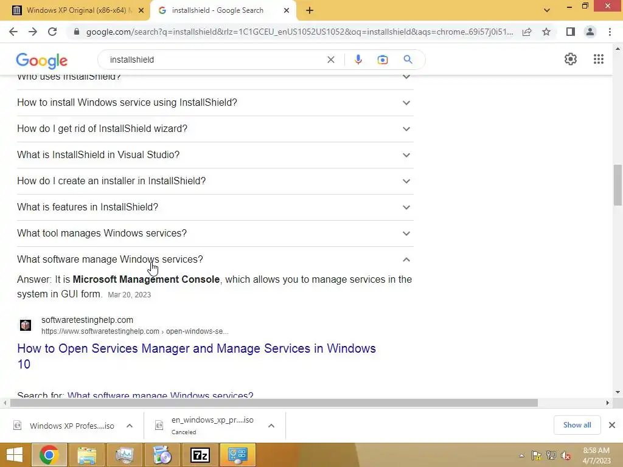623x467 pixels.
Task: Close the installshield Google Search tab
Action: [287, 11]
